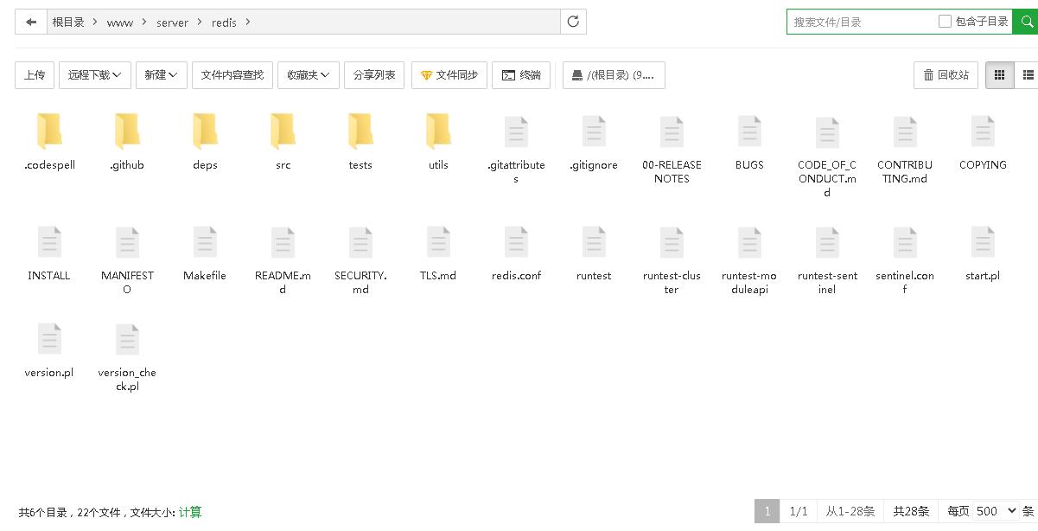Viewport: 1038px width, 531px height.
Task: Select the TLS.md file icon
Action: (438, 242)
